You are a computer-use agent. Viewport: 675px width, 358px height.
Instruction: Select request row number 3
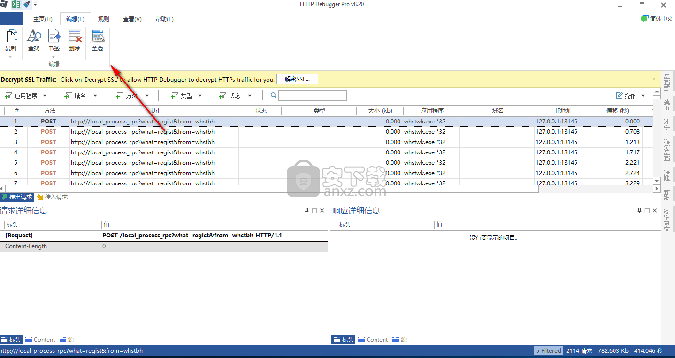(x=326, y=142)
